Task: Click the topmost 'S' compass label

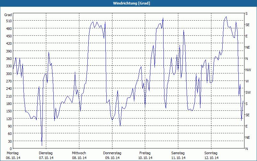Action: point(246,14)
